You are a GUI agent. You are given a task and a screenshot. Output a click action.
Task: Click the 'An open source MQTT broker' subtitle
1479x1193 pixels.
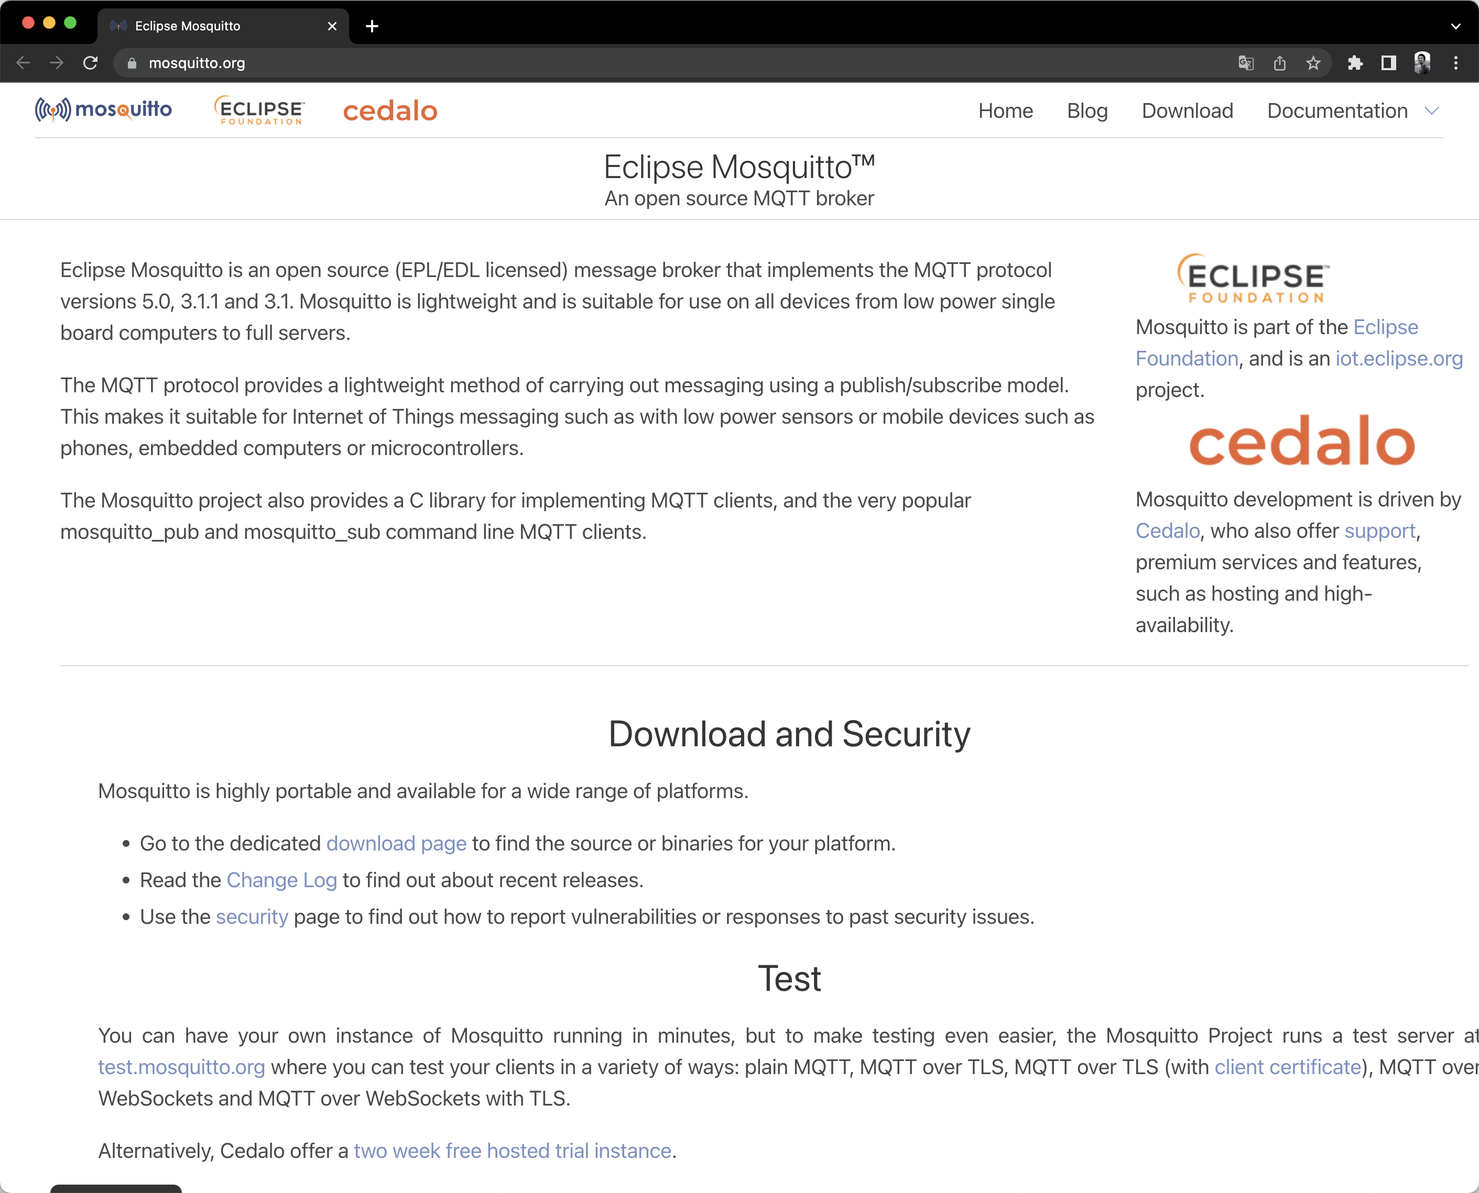point(739,198)
